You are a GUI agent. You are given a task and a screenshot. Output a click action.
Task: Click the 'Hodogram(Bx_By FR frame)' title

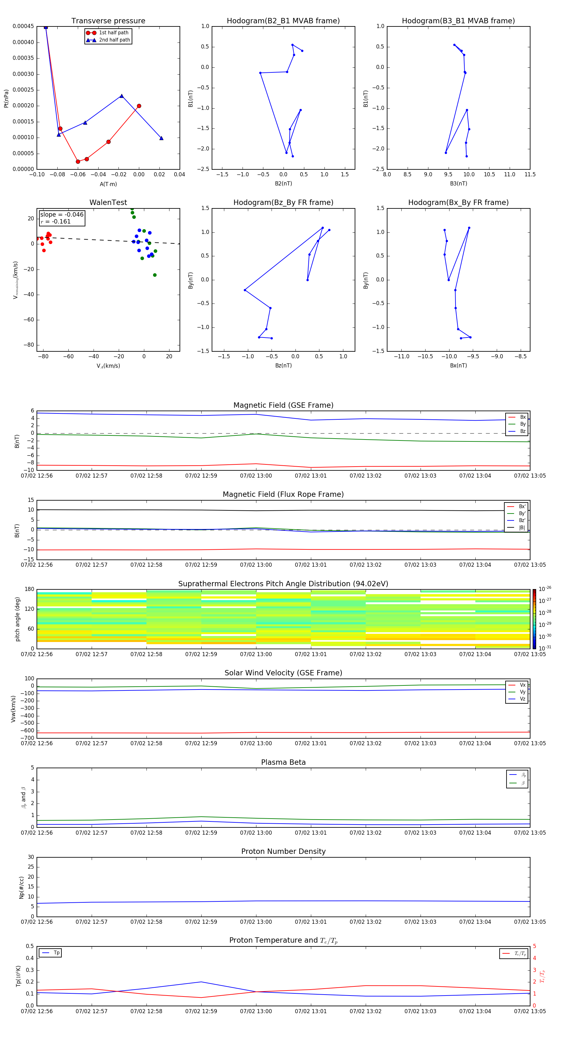[x=458, y=202]
